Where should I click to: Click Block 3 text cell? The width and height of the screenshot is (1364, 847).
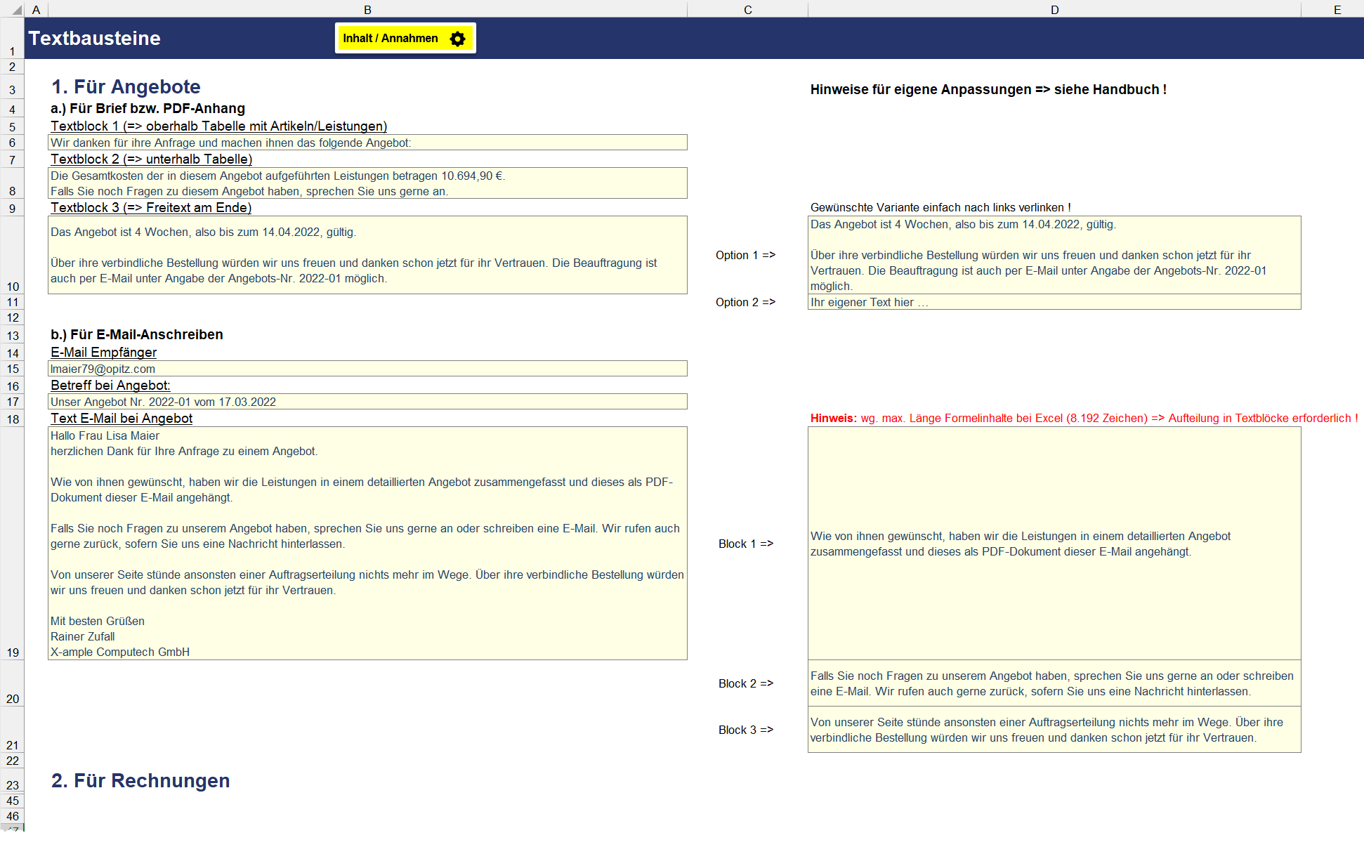(x=1054, y=730)
